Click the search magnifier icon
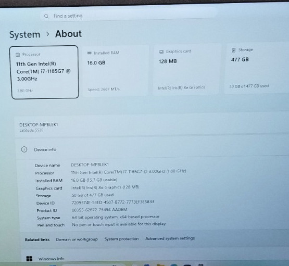289x266 pixels. [x=46, y=16]
